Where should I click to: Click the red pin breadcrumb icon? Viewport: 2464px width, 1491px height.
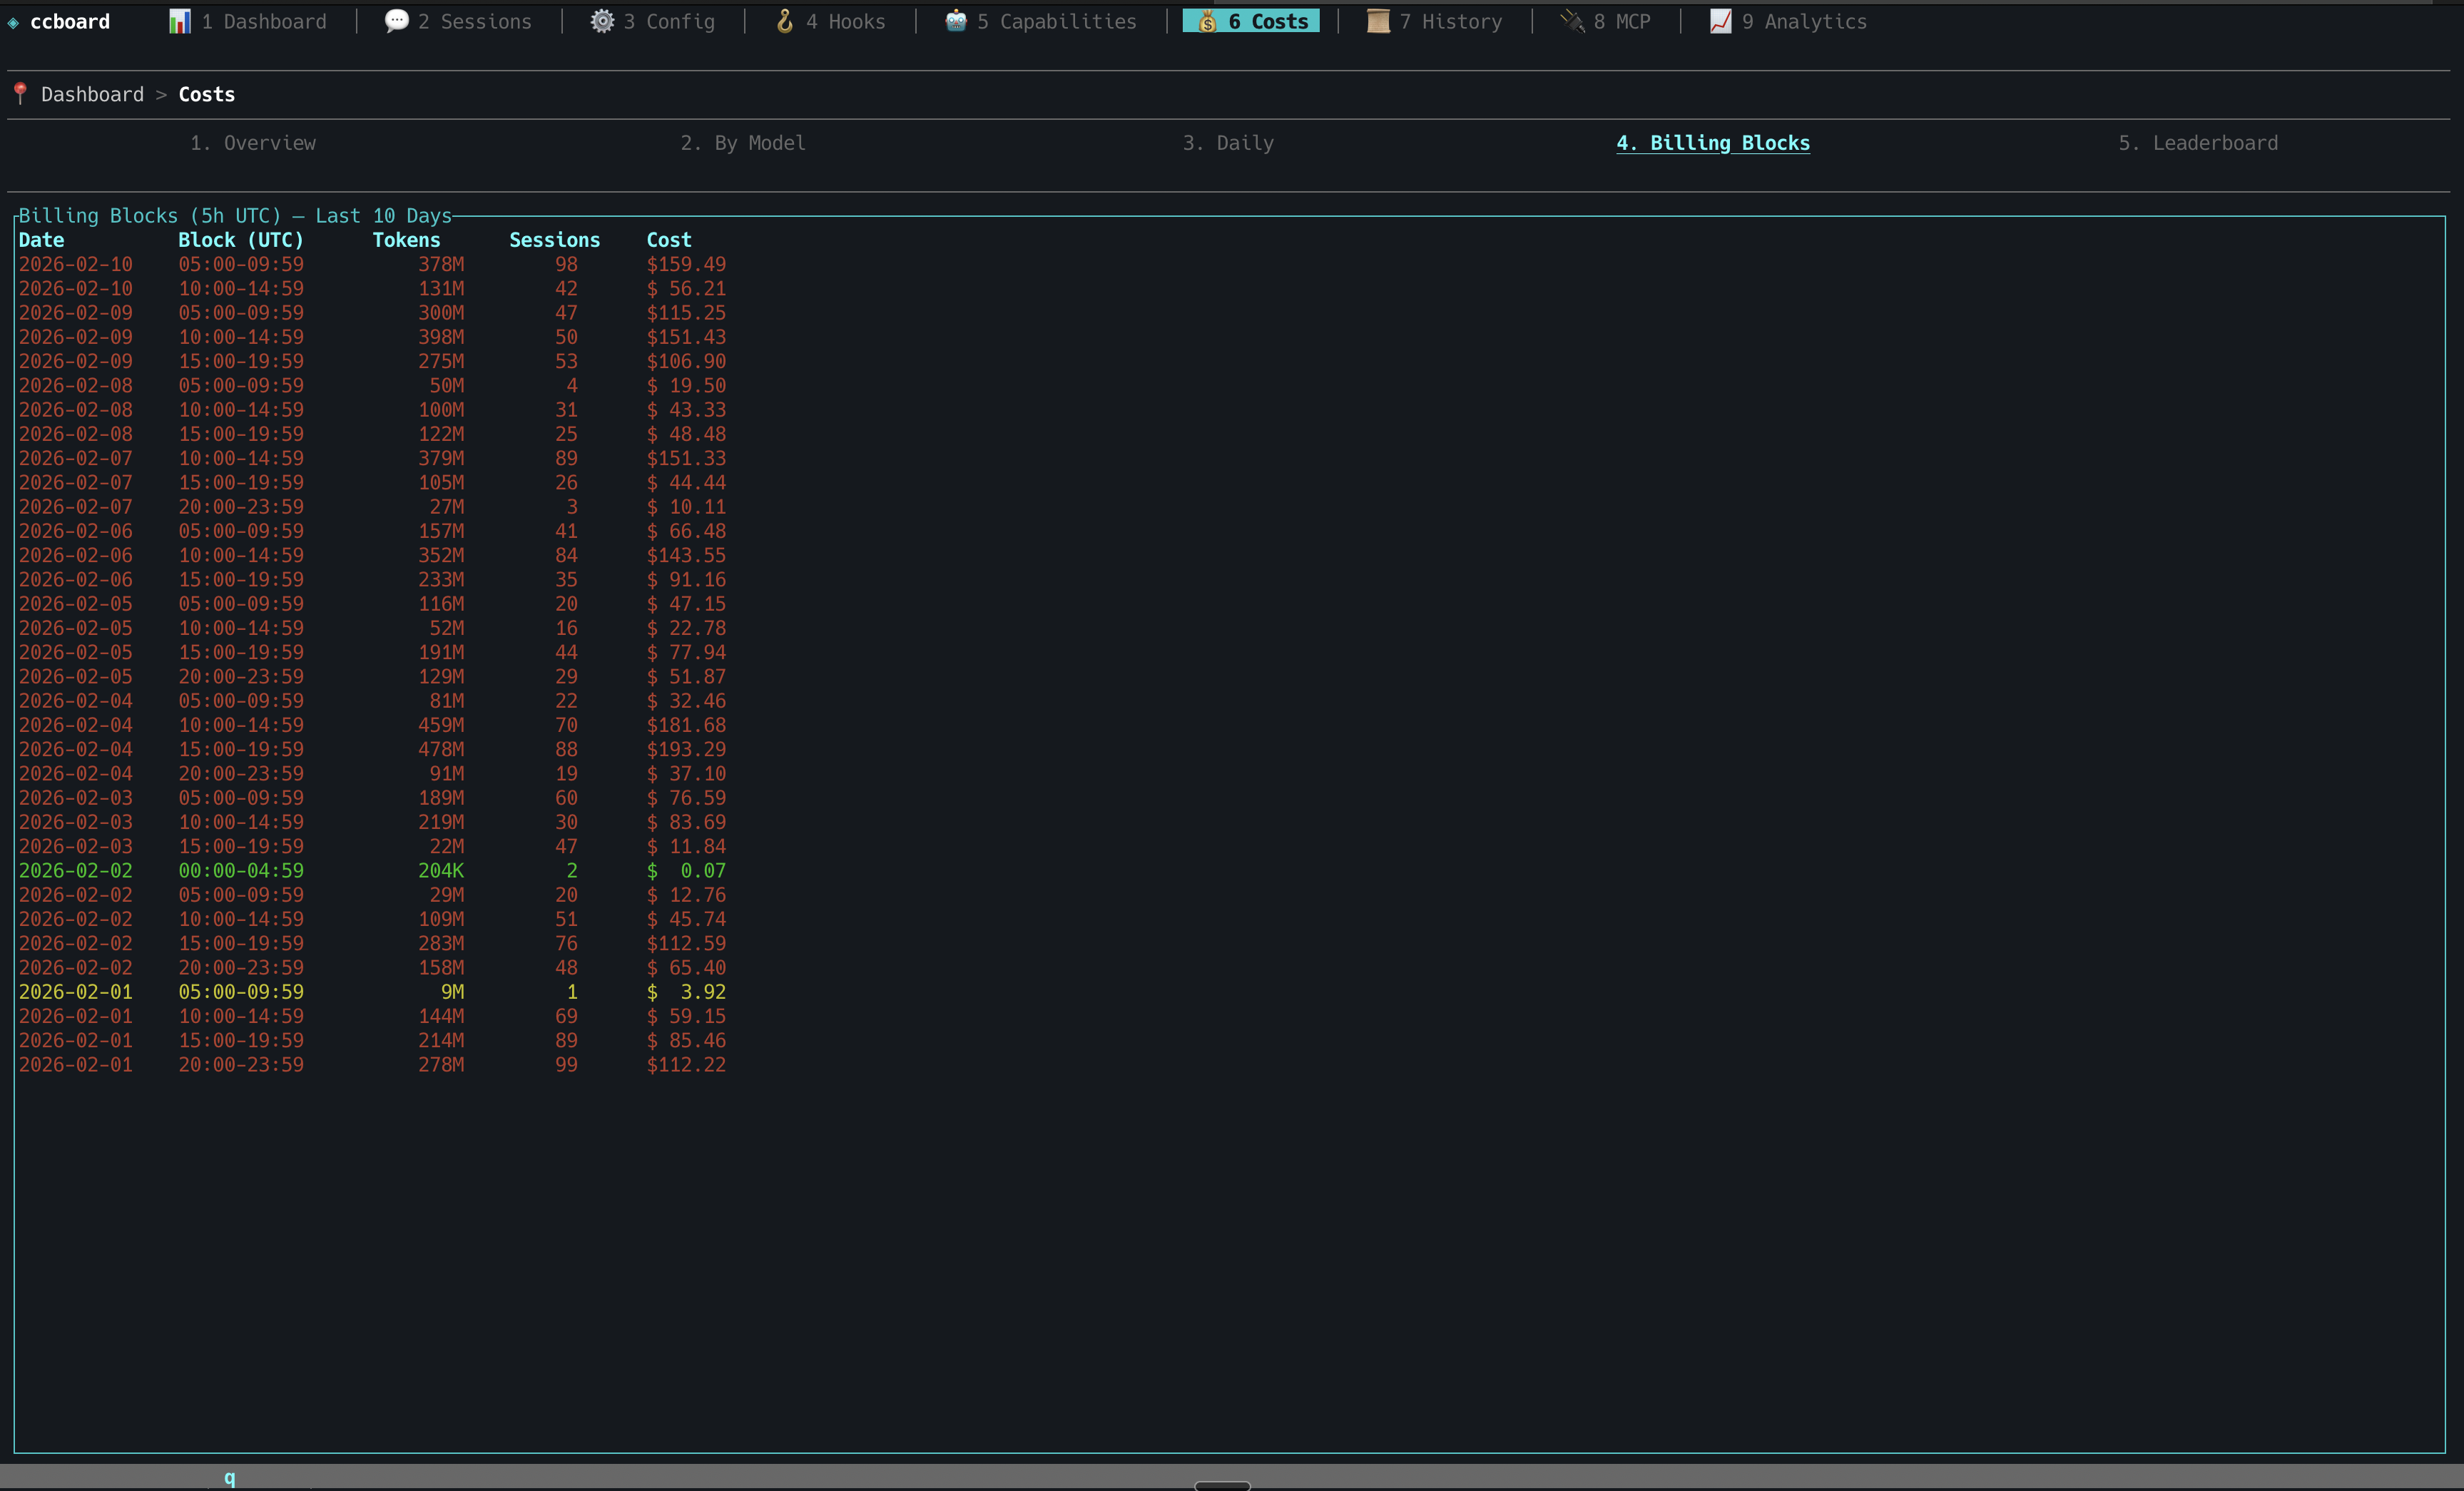pyautogui.click(x=20, y=94)
